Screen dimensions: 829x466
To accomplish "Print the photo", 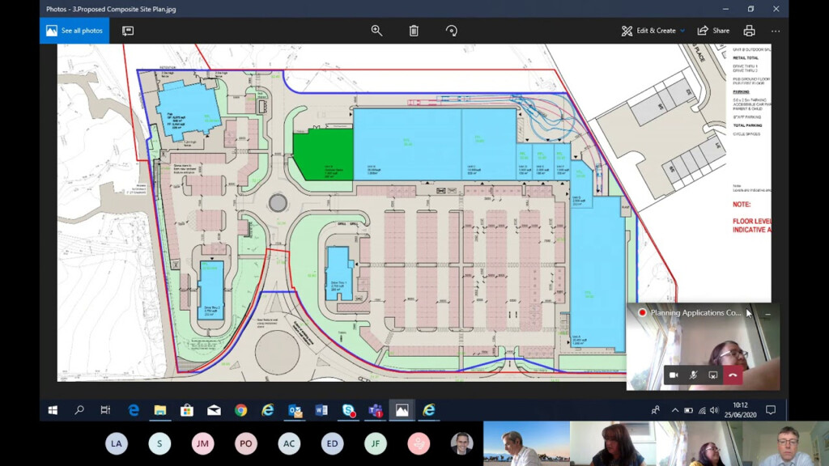I will (749, 31).
